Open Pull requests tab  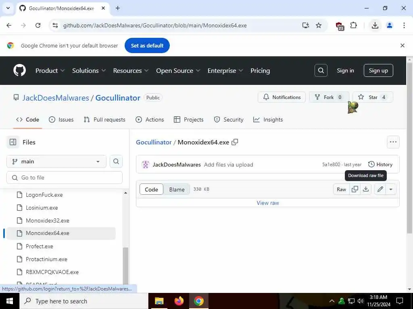pos(104,119)
